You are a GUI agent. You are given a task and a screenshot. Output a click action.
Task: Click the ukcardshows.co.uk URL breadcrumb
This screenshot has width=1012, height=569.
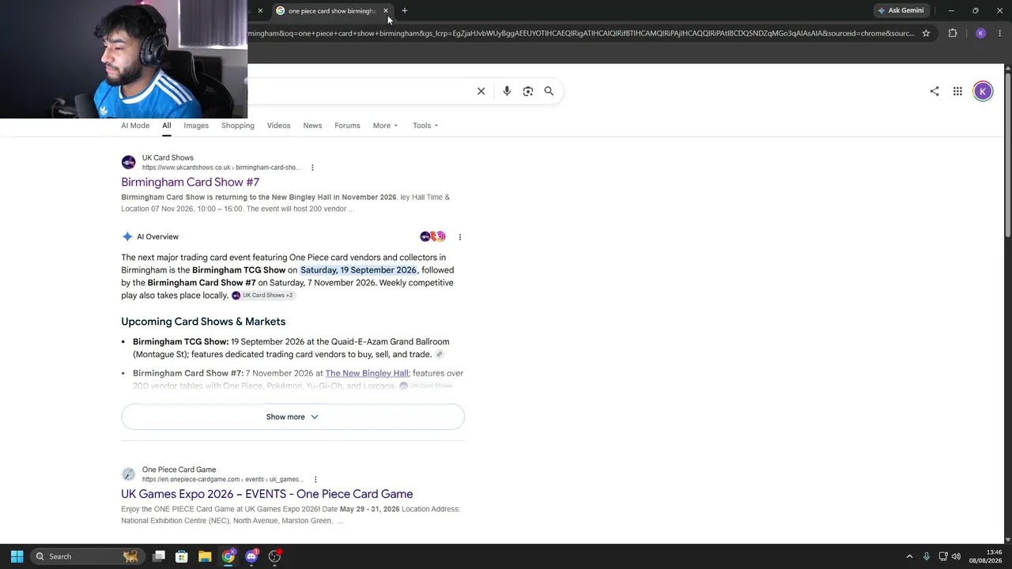click(221, 168)
